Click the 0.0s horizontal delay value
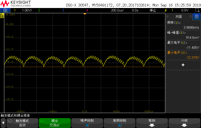The width and height of the screenshot is (201, 128). (135, 10)
